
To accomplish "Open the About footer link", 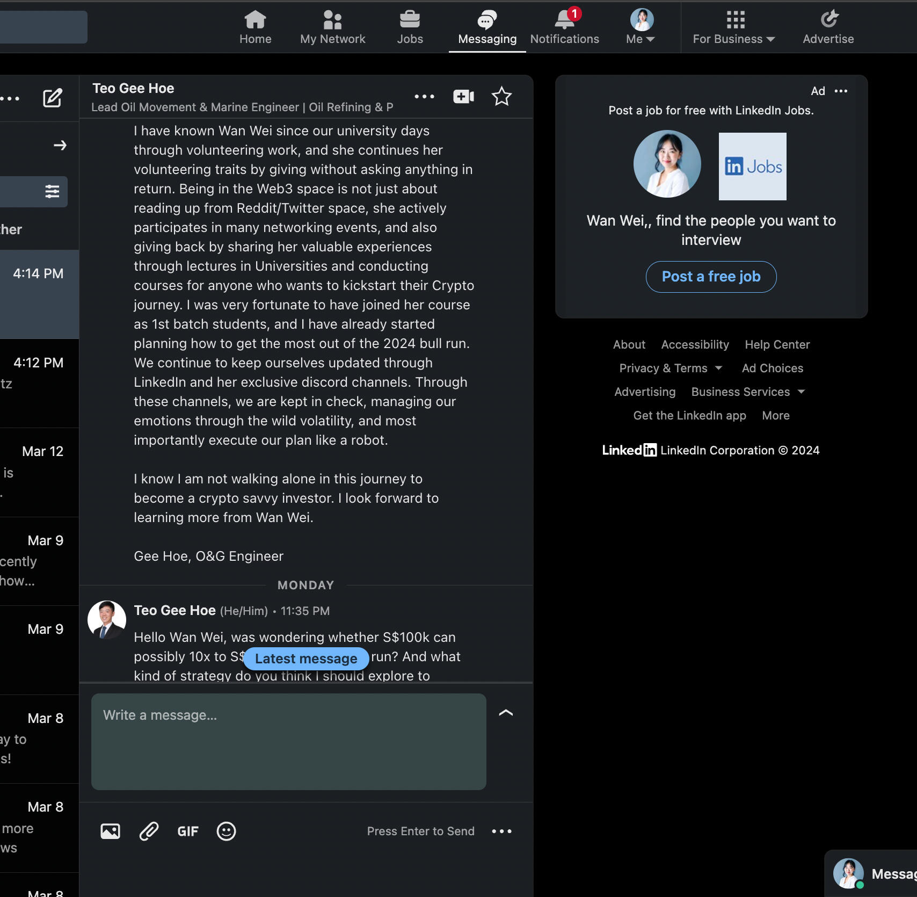I will point(629,345).
